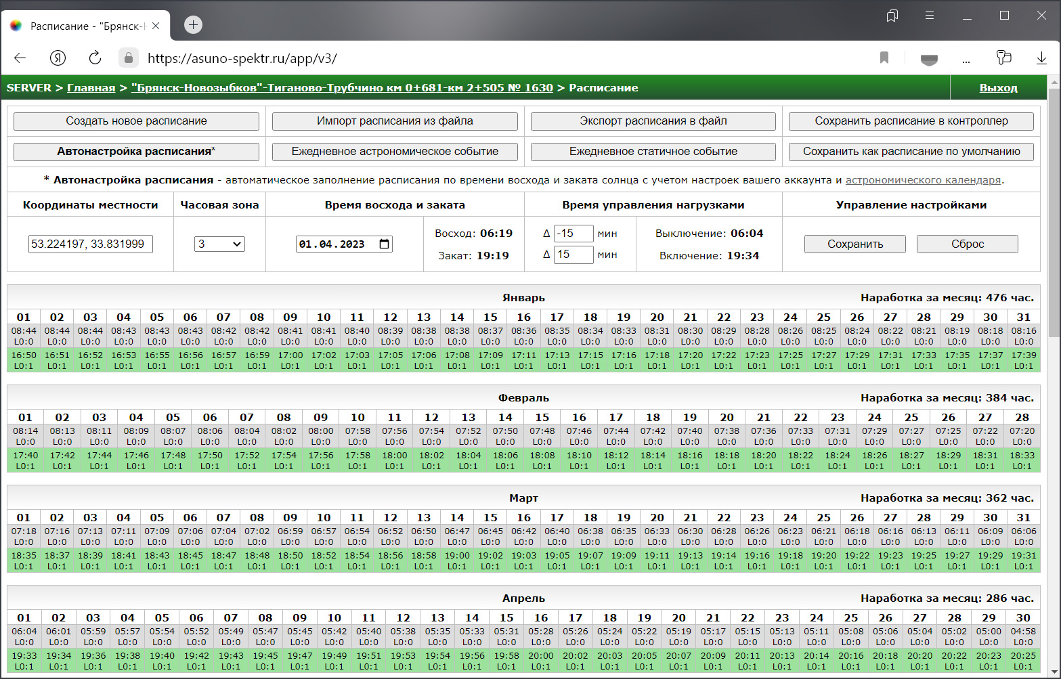The height and width of the screenshot is (679, 1061).
Task: Click Ежедневное статичное событие
Action: pyautogui.click(x=653, y=152)
